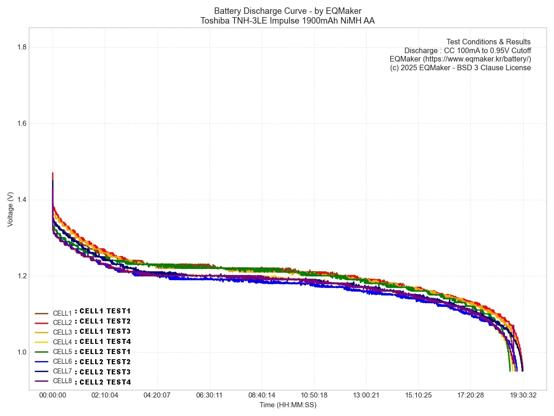Select the CELL1 TEST3 legend label
This screenshot has width=554, height=416.
coord(105,331)
